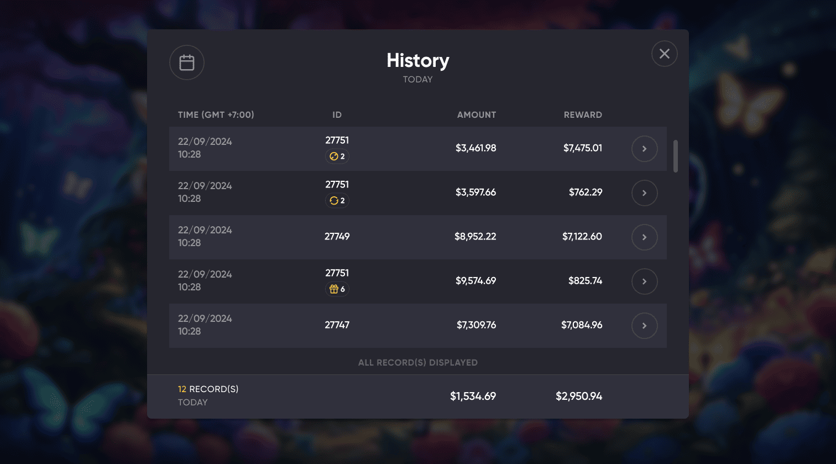Click the History title heading
Screen dimensions: 836x464
tap(418, 60)
